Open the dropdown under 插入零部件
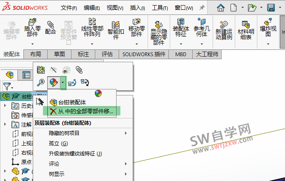Image resolution: width=285 pixels, height=181 pixels. pos(32,44)
